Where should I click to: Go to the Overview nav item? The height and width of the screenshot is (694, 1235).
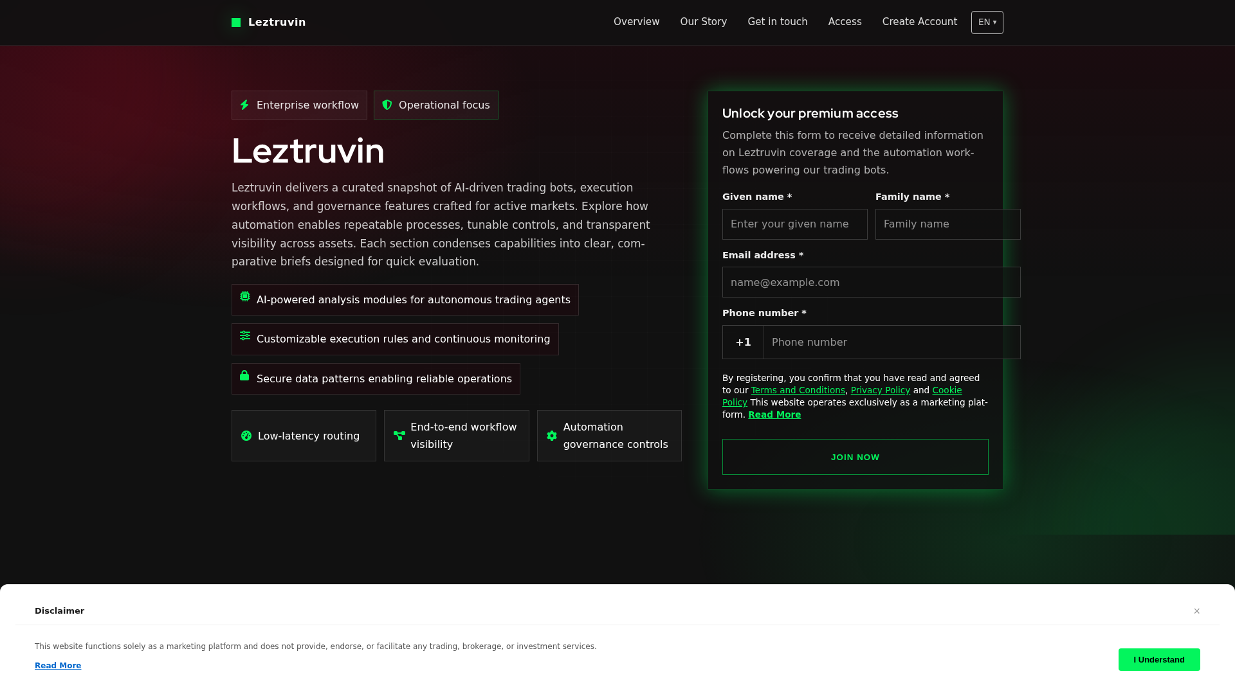click(636, 22)
